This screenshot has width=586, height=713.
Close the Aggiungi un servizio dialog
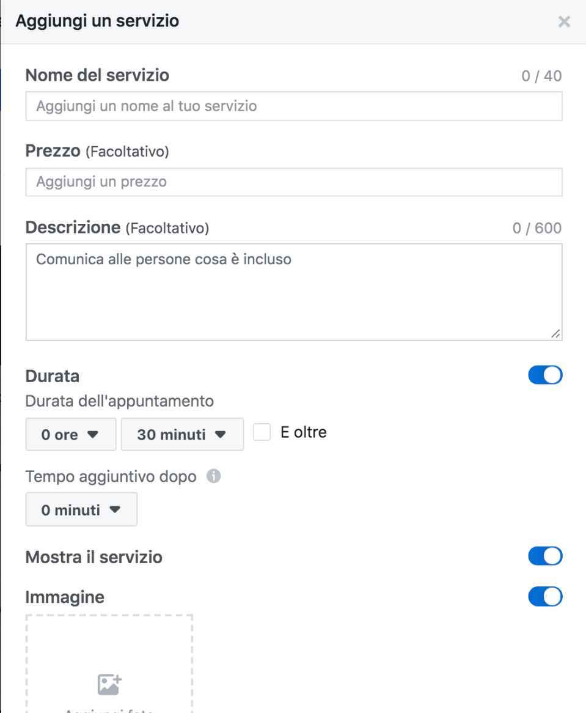pos(564,21)
